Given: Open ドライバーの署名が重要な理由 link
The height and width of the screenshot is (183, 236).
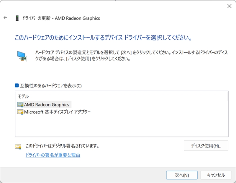Looking at the screenshot, I should pos(53,155).
